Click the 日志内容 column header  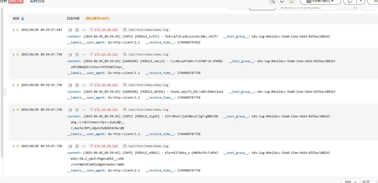[73, 18]
